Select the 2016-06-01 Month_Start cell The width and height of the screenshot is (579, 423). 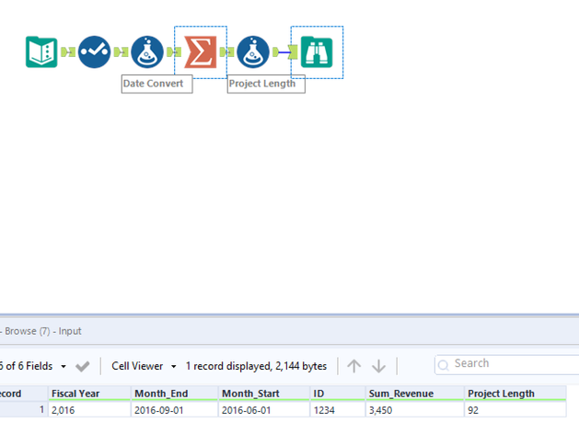(264, 410)
